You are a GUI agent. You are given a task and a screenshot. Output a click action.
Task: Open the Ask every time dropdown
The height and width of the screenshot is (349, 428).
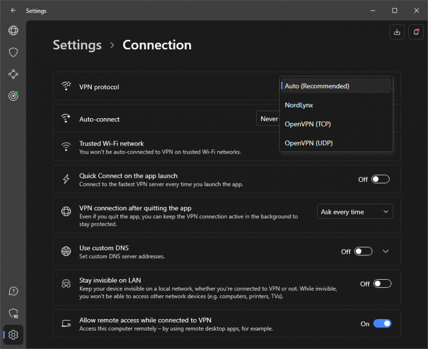pyautogui.click(x=355, y=212)
